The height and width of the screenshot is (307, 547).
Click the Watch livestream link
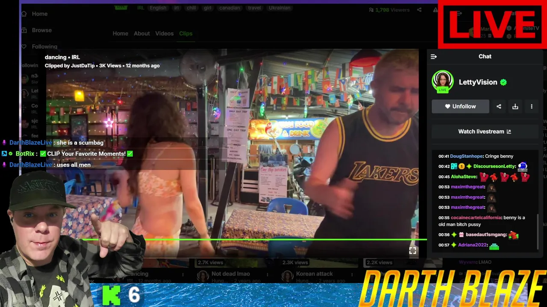485,131
